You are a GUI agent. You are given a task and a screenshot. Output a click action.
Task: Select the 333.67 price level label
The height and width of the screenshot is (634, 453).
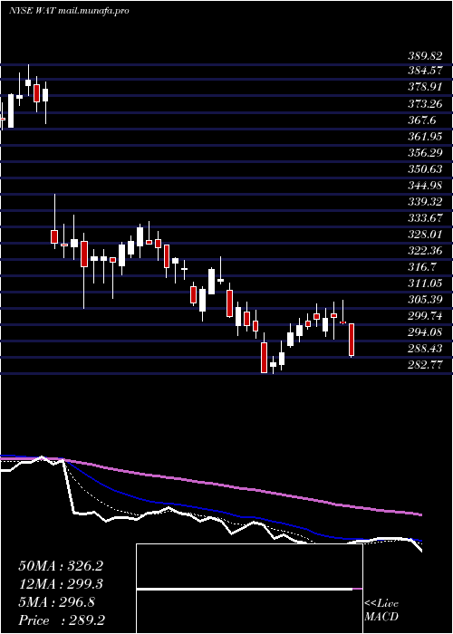pos(425,218)
